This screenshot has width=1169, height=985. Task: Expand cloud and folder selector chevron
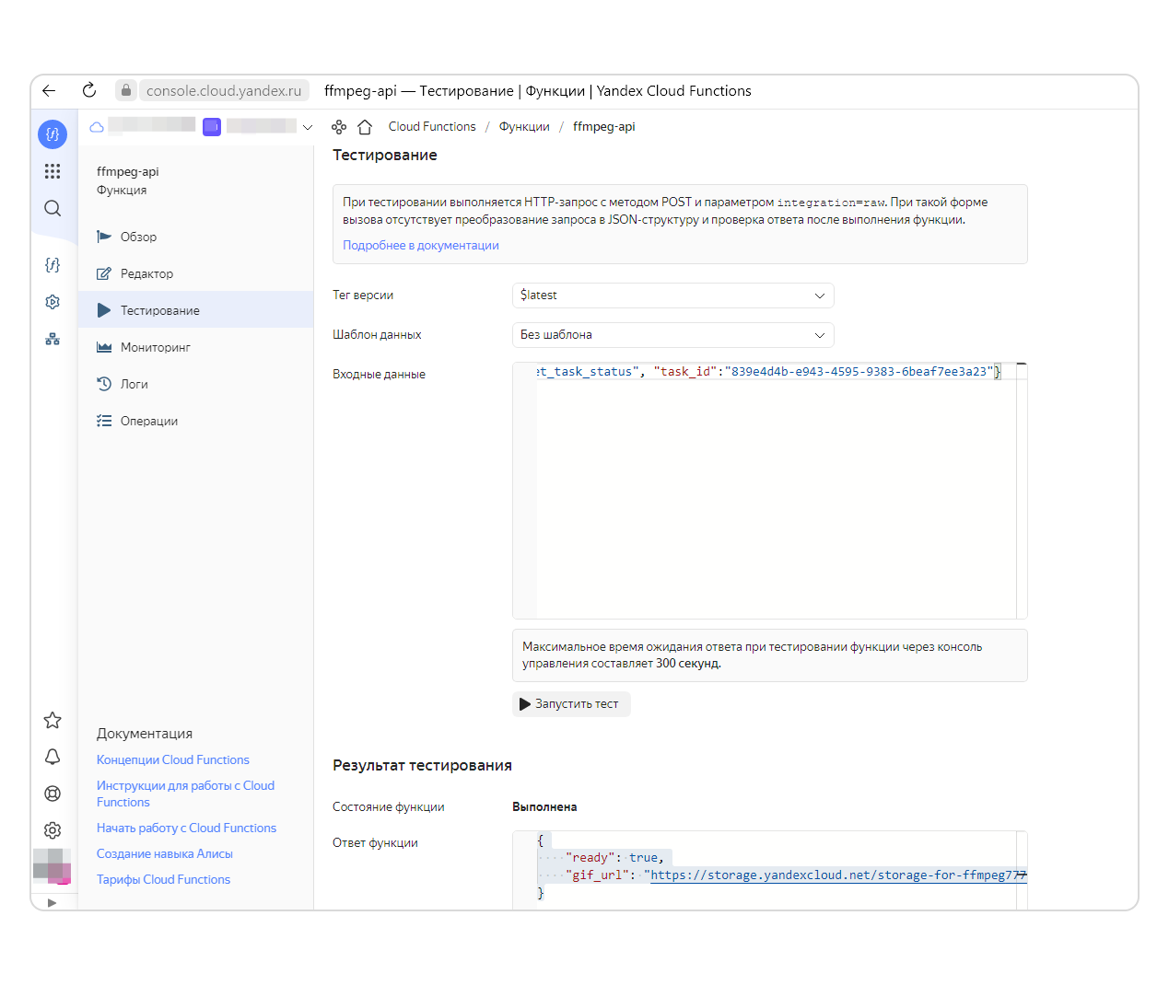click(x=308, y=127)
